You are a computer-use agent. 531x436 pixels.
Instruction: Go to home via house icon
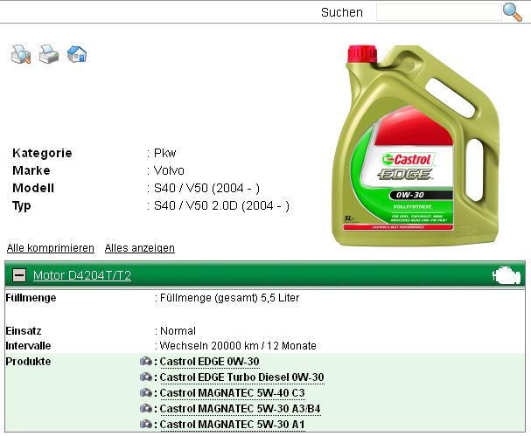pyautogui.click(x=77, y=54)
